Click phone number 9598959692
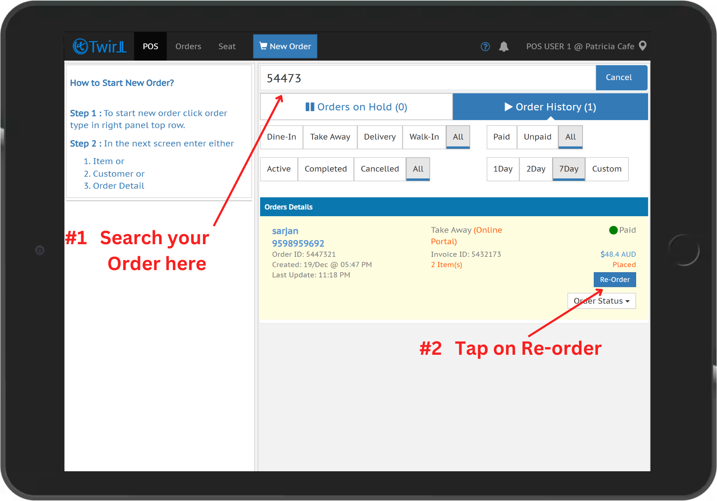 click(x=298, y=244)
